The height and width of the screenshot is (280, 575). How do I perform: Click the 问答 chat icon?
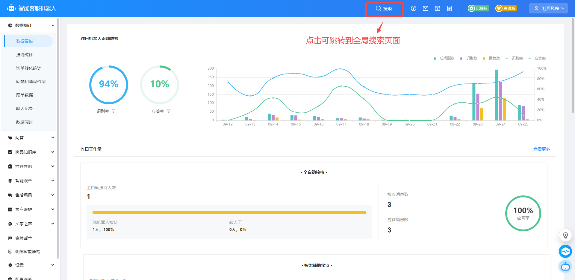(x=10, y=138)
